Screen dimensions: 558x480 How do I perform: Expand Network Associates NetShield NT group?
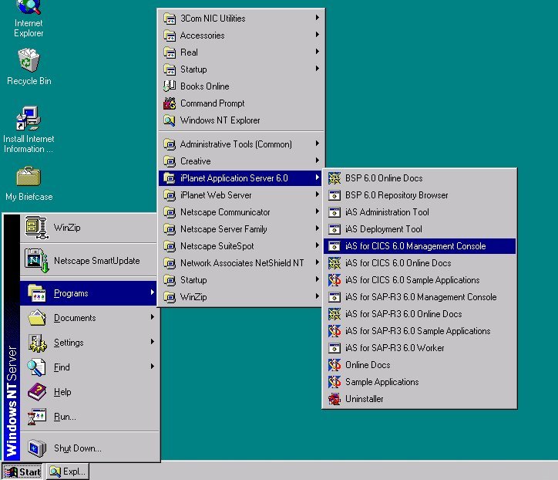click(x=241, y=263)
